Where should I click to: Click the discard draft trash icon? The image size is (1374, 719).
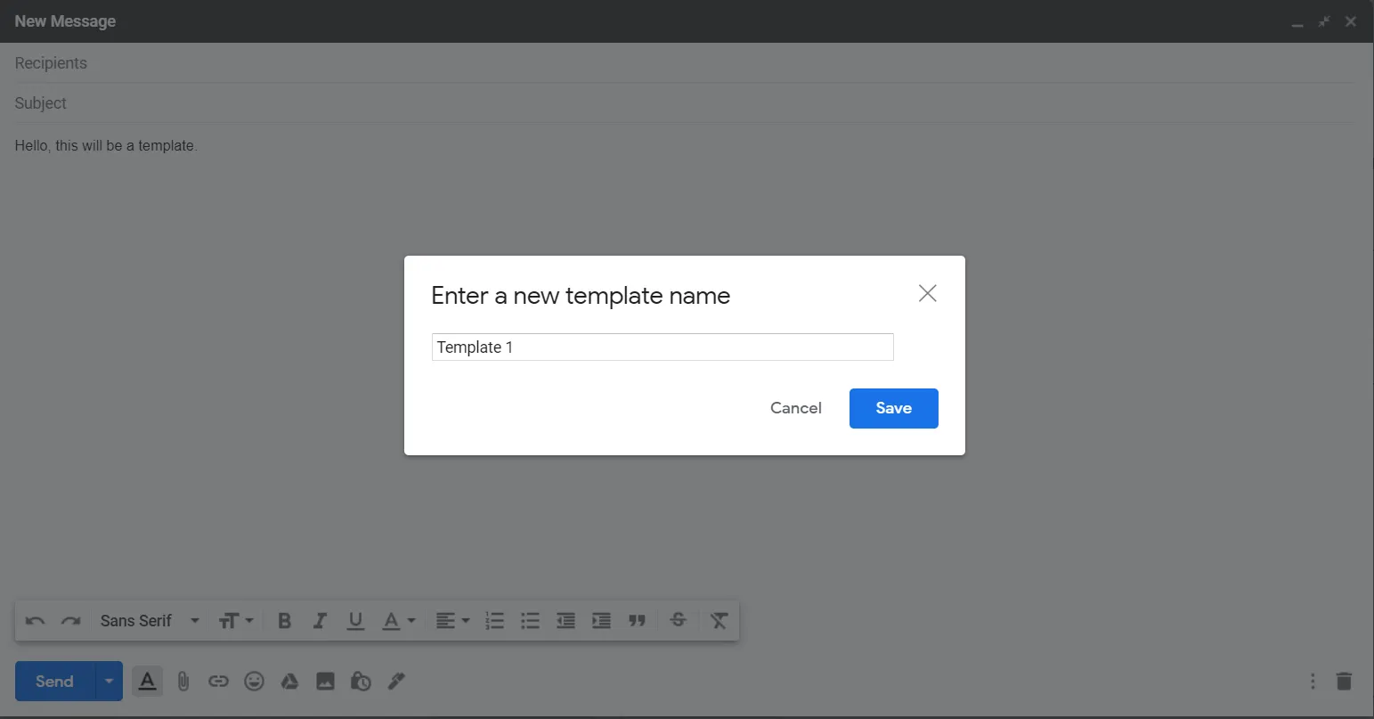[x=1344, y=682]
